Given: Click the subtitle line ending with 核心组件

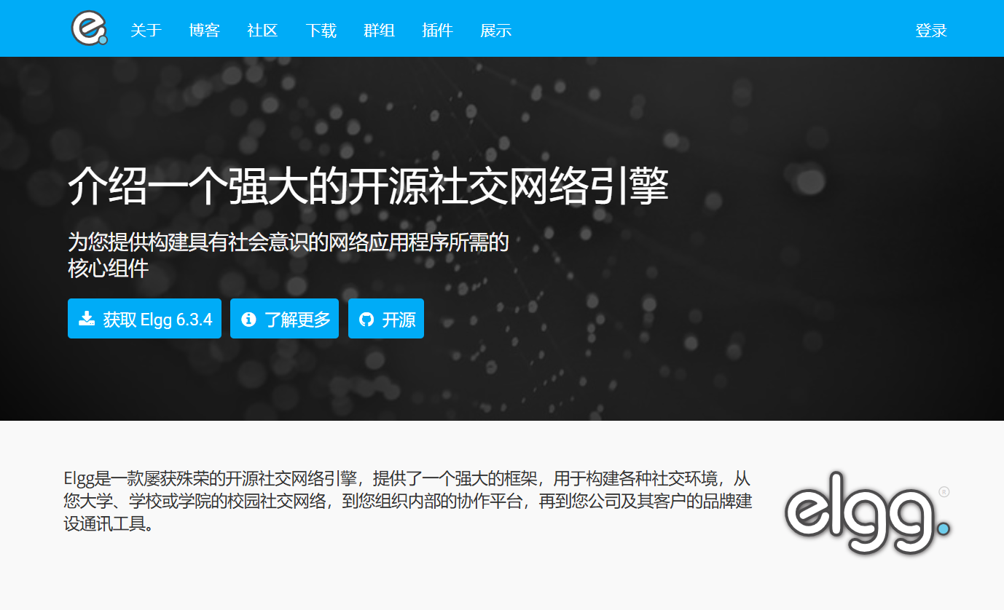Looking at the screenshot, I should 289,255.
